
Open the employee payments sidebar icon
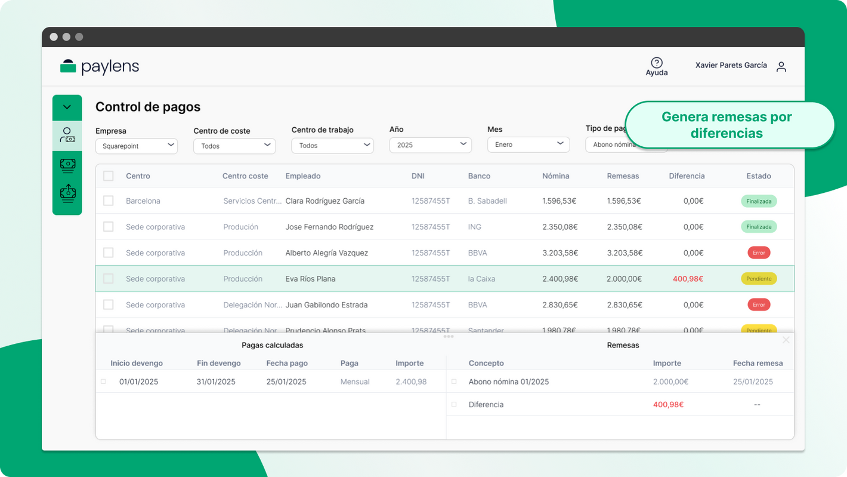click(x=67, y=136)
